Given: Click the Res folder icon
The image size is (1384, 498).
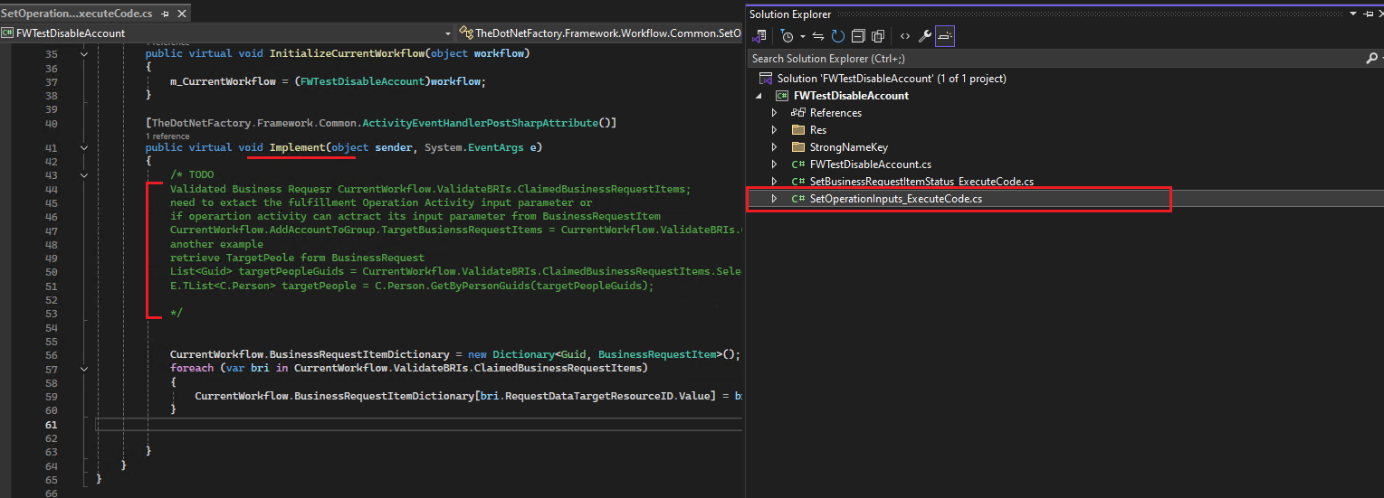Looking at the screenshot, I should pyautogui.click(x=797, y=130).
